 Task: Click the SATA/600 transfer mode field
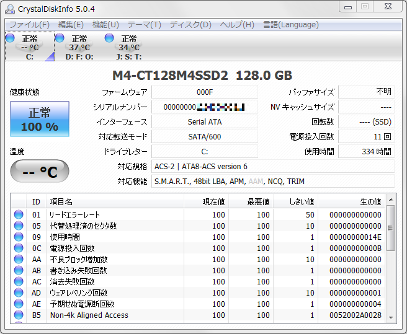click(205, 136)
